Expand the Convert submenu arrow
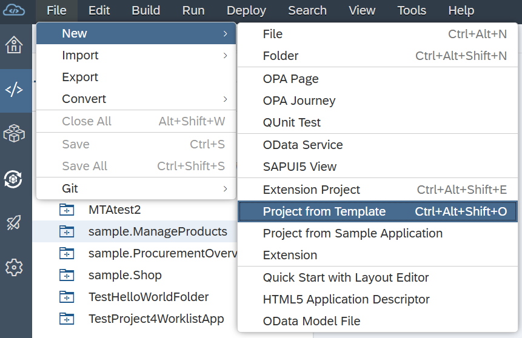Viewport: 522px width, 338px height. point(226,99)
